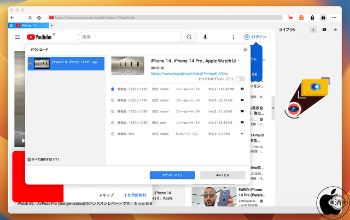Open the youtube.com/watch link in dialog

(x=189, y=73)
